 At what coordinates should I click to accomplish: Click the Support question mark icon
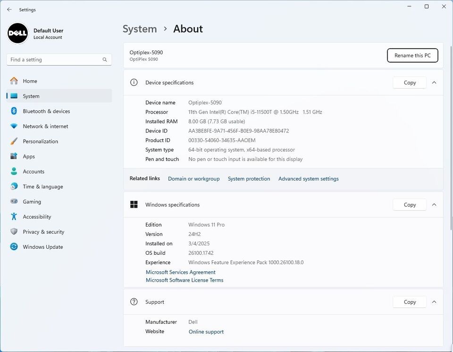tap(134, 302)
